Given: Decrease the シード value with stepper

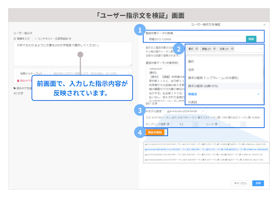Looking at the screenshot, I should click(x=244, y=126).
